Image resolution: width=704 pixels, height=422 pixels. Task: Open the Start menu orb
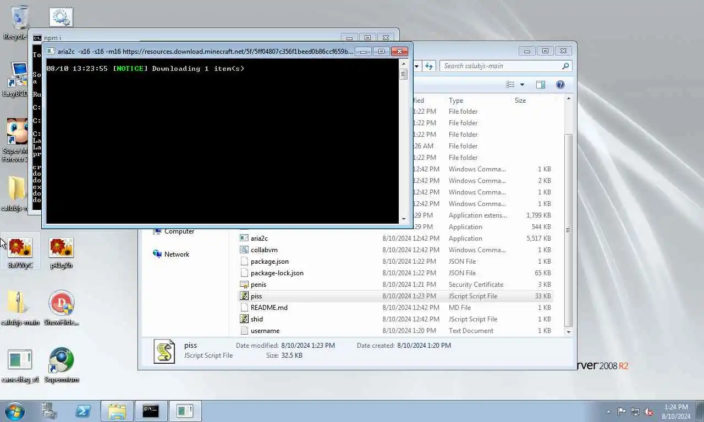pos(14,411)
